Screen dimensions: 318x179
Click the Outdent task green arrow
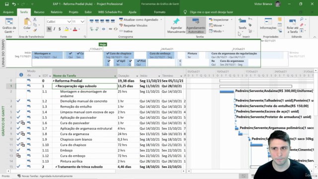[x=92, y=29]
